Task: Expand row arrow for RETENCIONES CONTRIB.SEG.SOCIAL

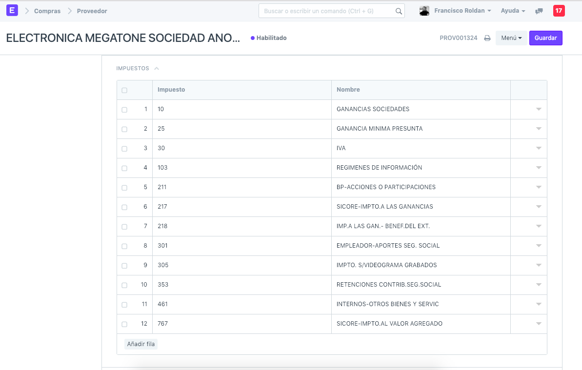Action: coord(539,285)
